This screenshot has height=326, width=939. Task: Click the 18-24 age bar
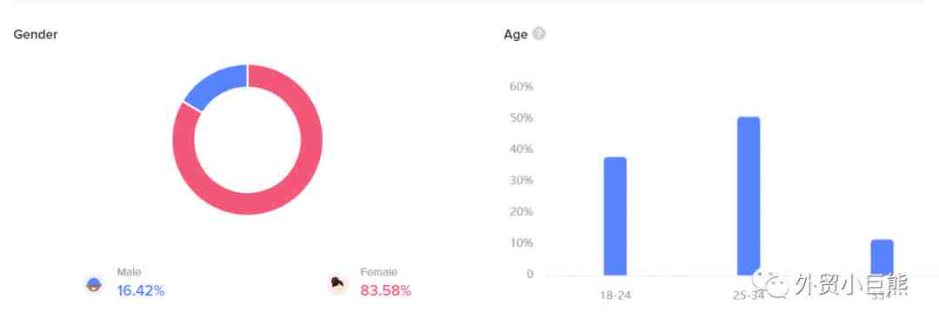(615, 216)
